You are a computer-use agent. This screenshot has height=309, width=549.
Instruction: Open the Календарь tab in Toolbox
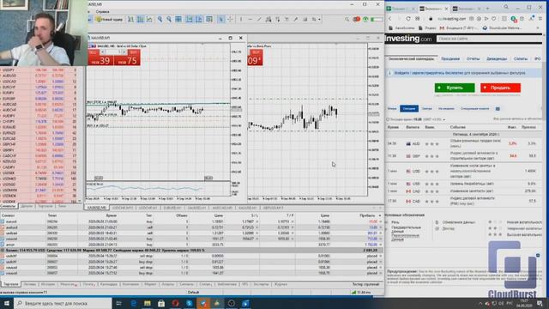pos(109,284)
